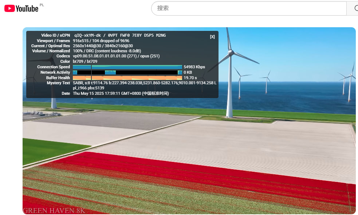Click the Viewport / Frames dropped value
Viewport: 358px width, 215px height.
click(x=101, y=41)
